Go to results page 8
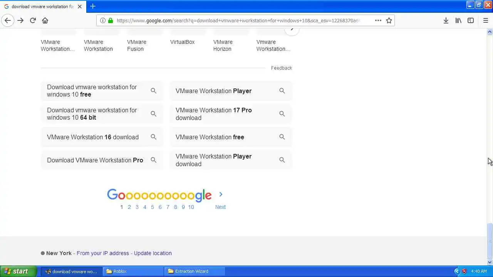493x277 pixels. [x=176, y=207]
